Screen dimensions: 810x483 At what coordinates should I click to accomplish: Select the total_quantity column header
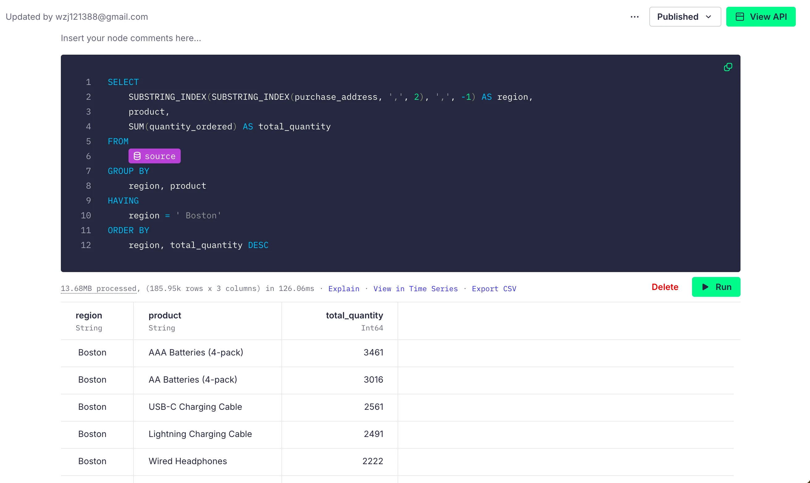click(354, 315)
